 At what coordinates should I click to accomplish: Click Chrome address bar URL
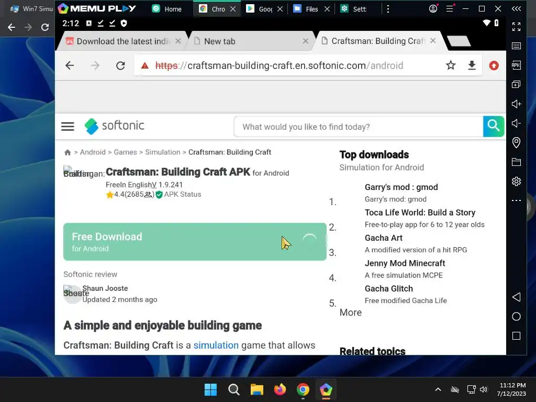pyautogui.click(x=279, y=65)
